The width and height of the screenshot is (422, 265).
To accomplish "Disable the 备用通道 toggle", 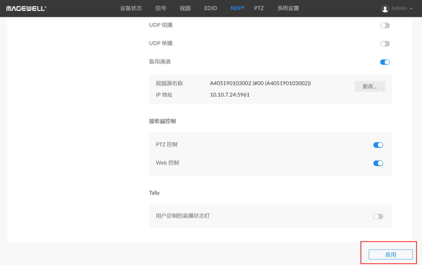I will click(385, 62).
